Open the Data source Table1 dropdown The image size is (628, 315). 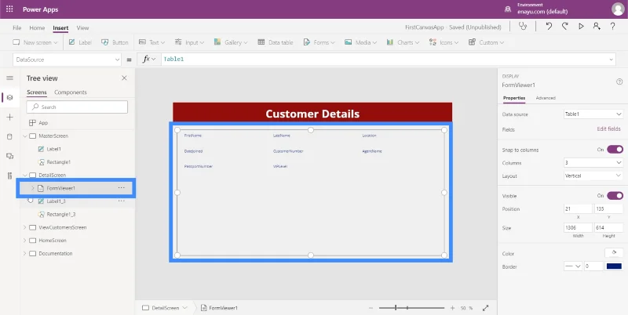(x=593, y=114)
